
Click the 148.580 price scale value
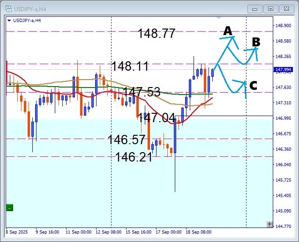(x=284, y=41)
